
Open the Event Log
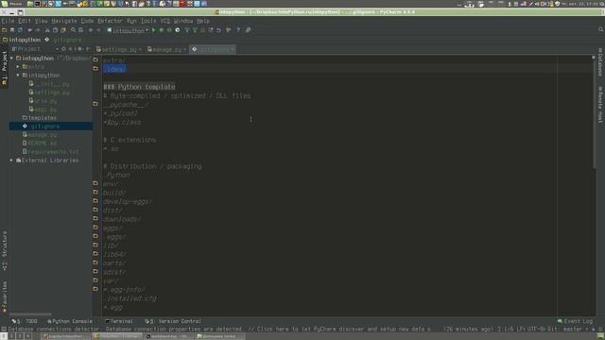pyautogui.click(x=575, y=321)
